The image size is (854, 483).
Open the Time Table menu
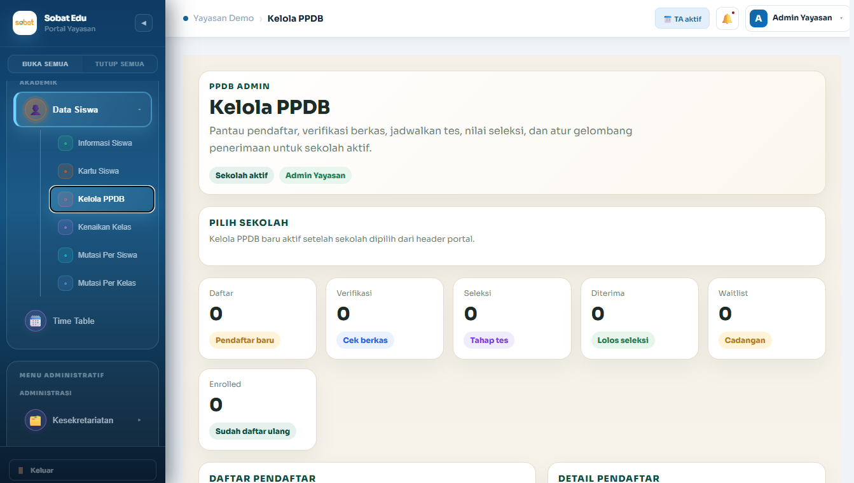[x=83, y=321]
